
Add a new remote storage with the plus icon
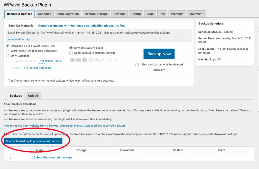115,60
